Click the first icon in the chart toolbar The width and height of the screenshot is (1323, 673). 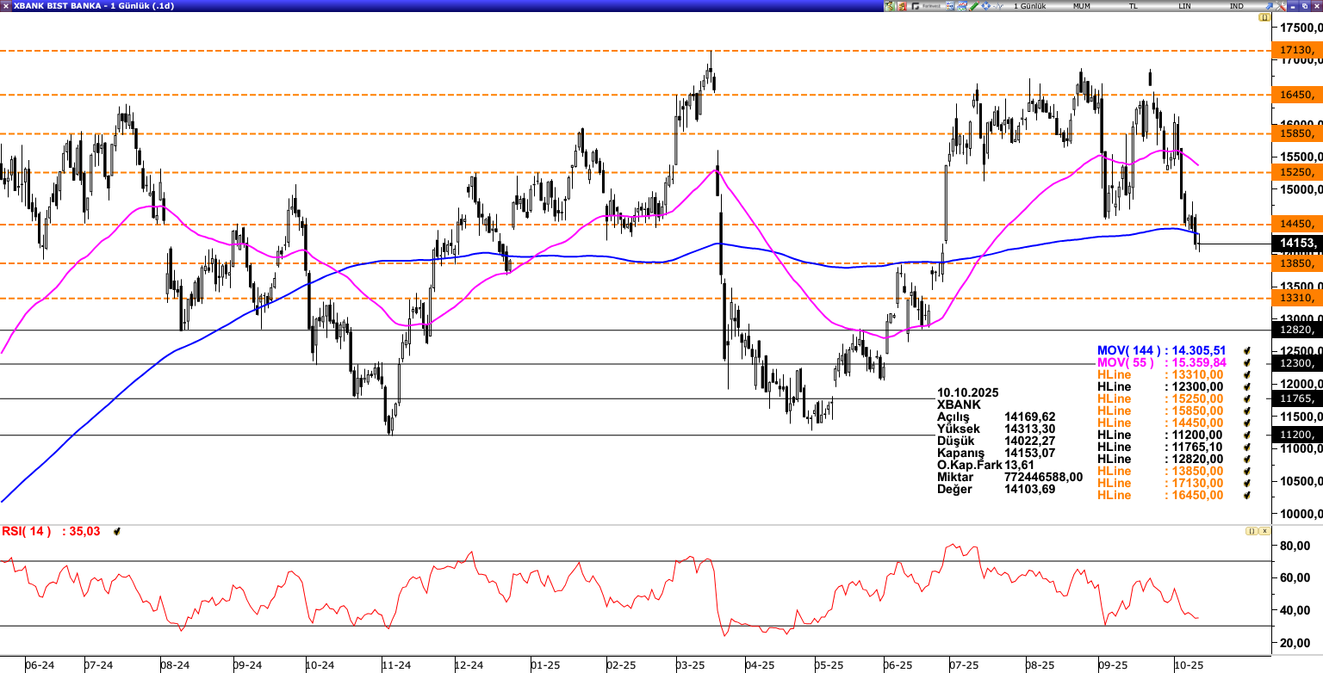[889, 6]
